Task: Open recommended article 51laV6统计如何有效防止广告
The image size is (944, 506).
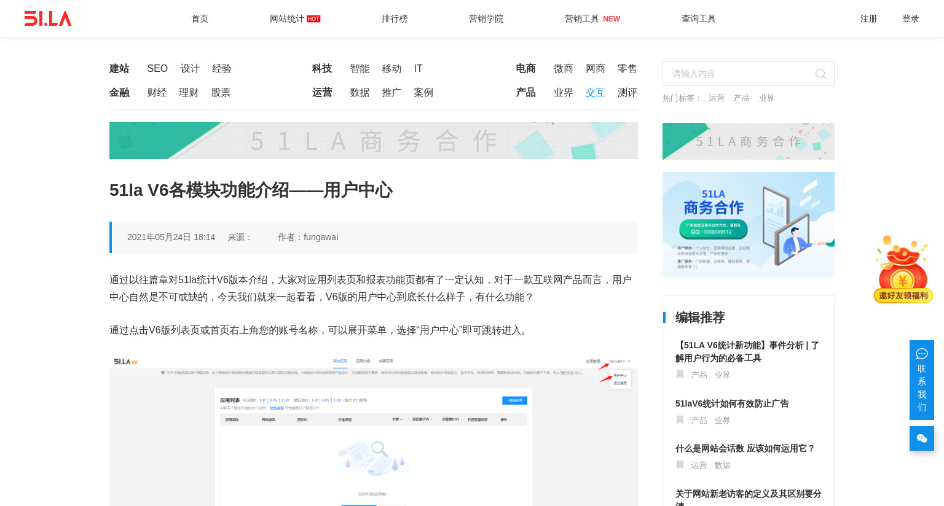Action: click(732, 403)
